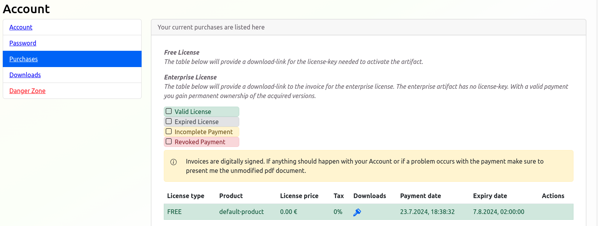Select the Purchases sidebar item
The width and height of the screenshot is (598, 226).
tap(23, 59)
